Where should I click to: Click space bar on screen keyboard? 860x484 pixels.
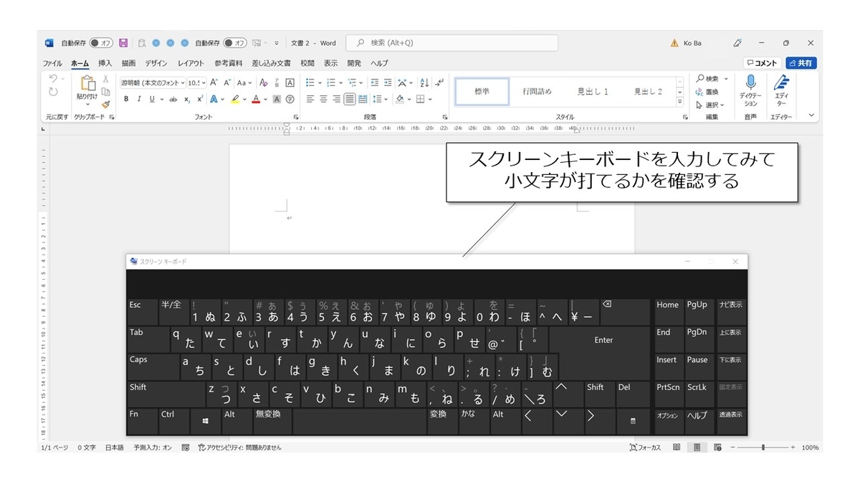(x=359, y=421)
